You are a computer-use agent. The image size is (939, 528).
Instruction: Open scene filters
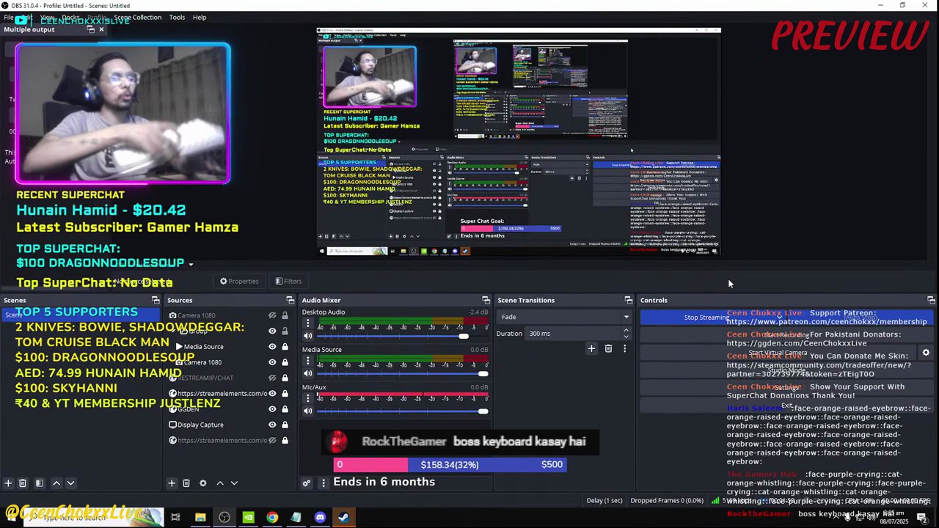point(40,483)
